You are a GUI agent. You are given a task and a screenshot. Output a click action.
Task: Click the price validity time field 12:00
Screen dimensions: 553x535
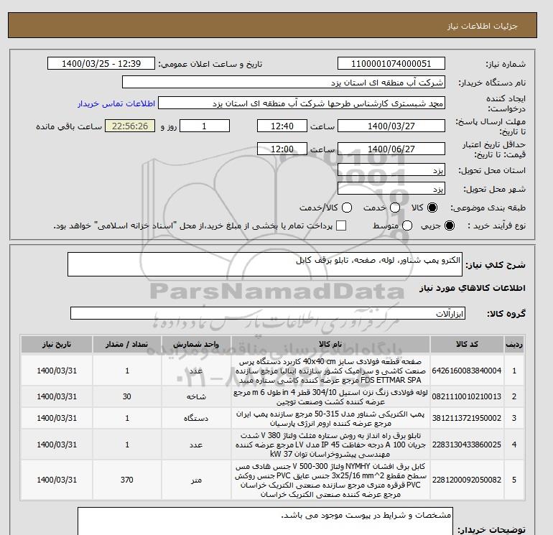pyautogui.click(x=282, y=149)
